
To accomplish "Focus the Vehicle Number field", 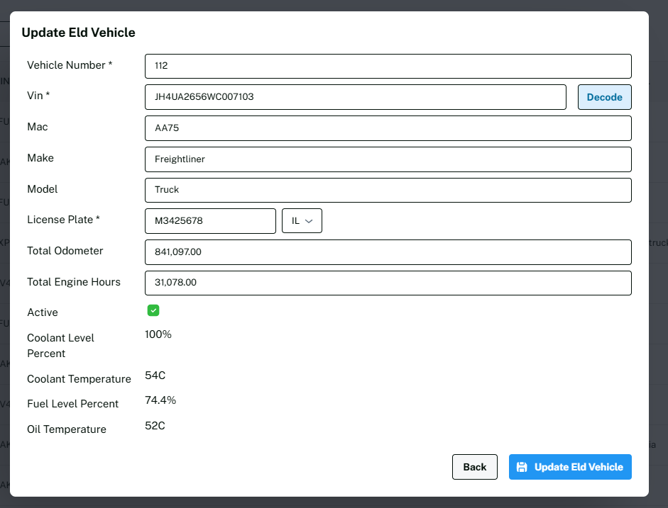I will pos(388,66).
